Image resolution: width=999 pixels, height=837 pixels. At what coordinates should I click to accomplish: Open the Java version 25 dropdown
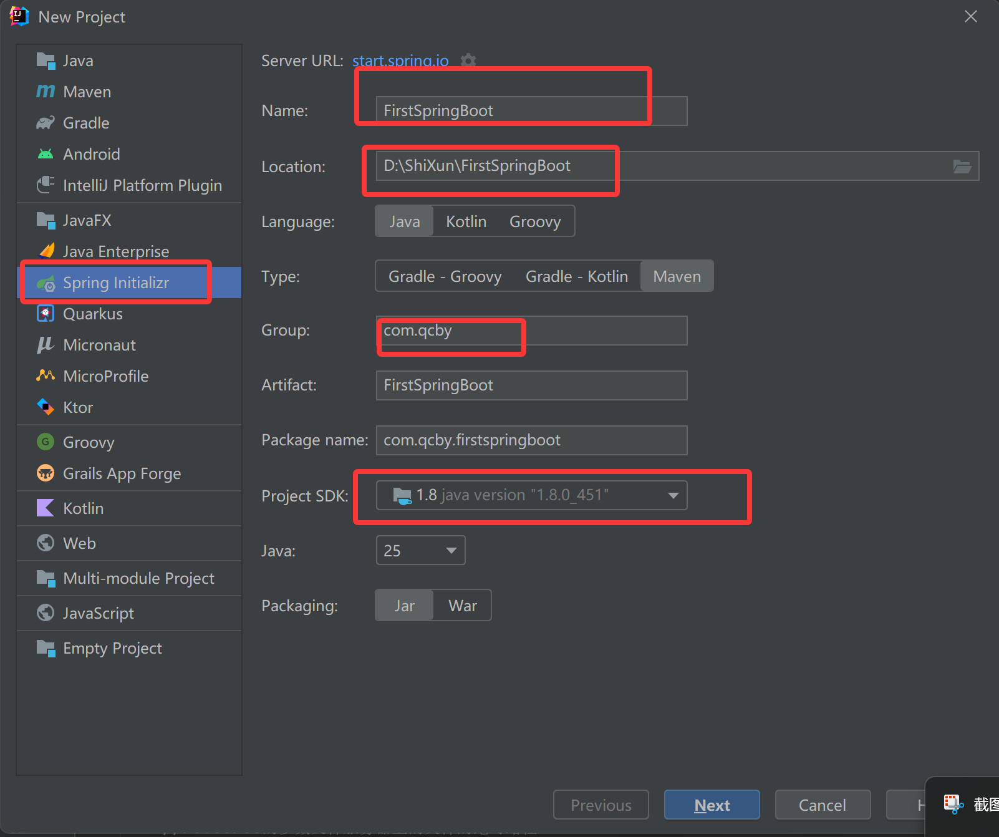pos(420,550)
